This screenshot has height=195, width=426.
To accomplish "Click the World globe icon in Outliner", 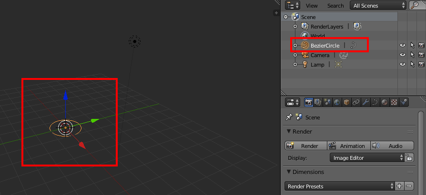I will click(305, 36).
